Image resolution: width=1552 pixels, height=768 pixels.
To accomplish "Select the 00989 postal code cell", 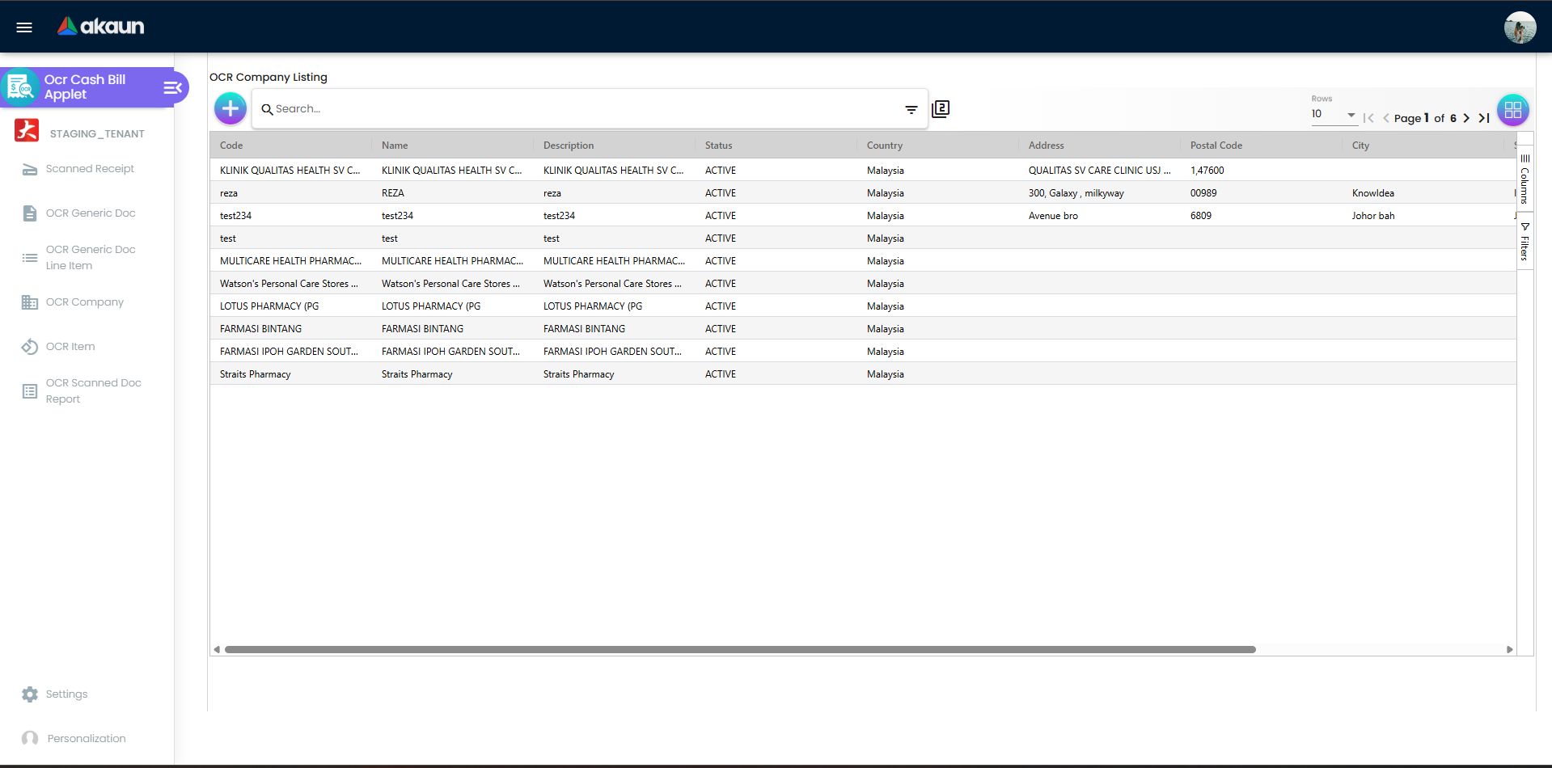I will (x=1262, y=193).
